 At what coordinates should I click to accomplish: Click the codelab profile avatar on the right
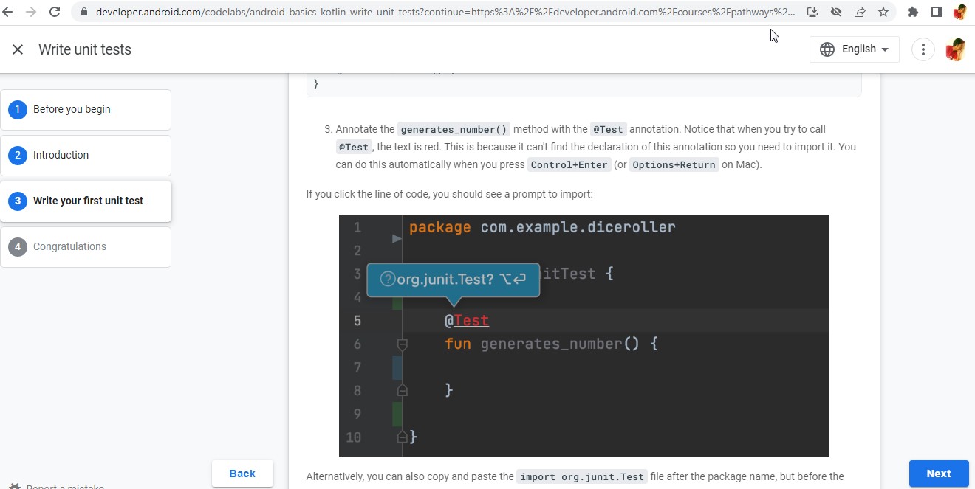tap(957, 49)
